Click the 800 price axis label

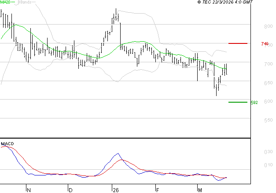coord(268,26)
